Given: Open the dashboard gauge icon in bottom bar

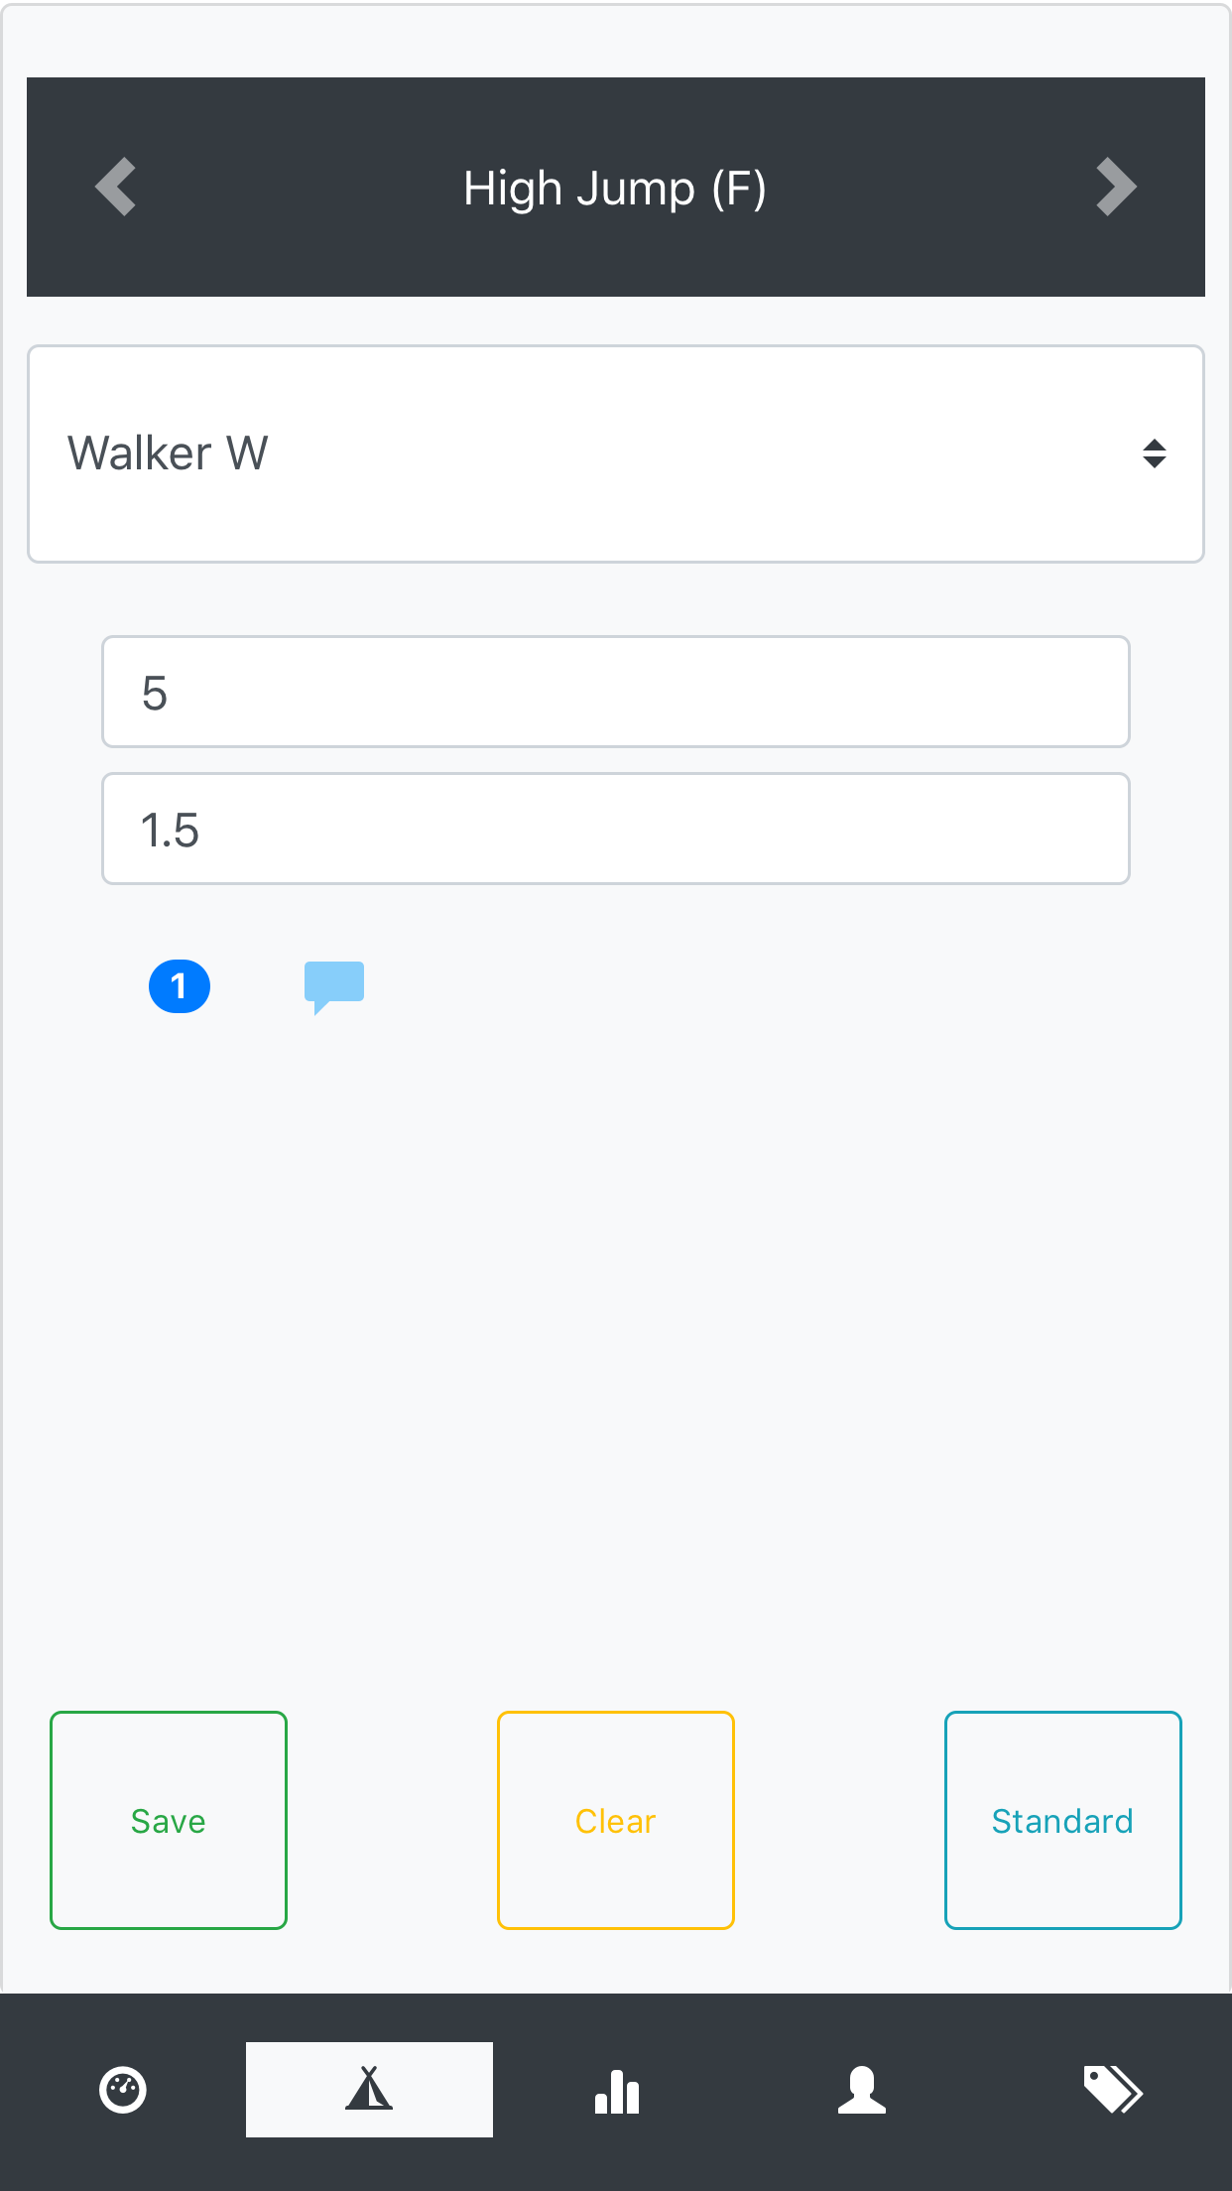Looking at the screenshot, I should point(123,2090).
